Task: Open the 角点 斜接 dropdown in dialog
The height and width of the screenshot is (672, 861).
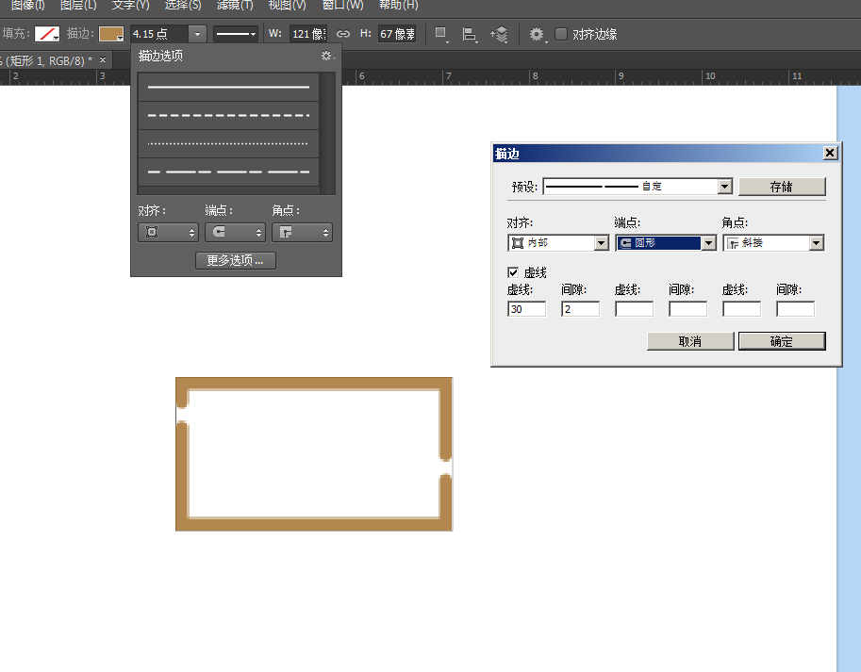Action: 773,242
